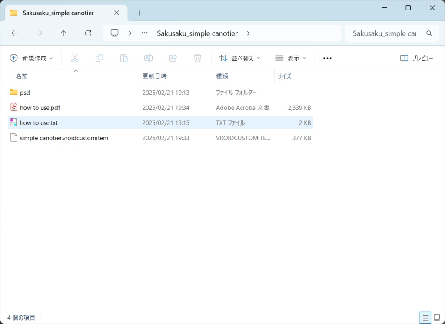The width and height of the screenshot is (445, 324).
Task: Click the date 2025/02/21 19:13
Action: [x=166, y=93]
